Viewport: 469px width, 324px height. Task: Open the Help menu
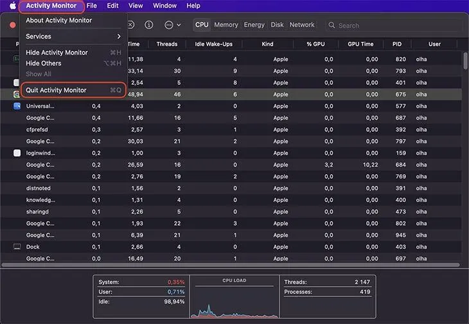pyautogui.click(x=193, y=6)
